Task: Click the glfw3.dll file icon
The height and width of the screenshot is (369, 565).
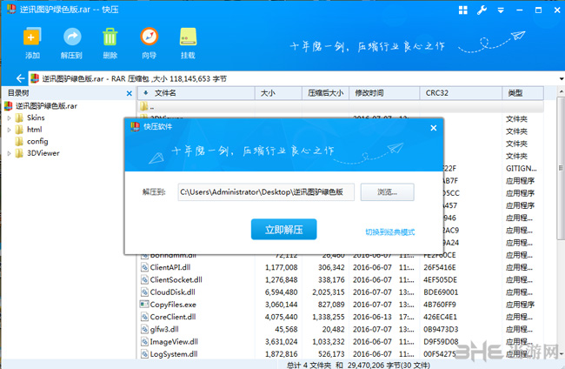Action: click(144, 329)
